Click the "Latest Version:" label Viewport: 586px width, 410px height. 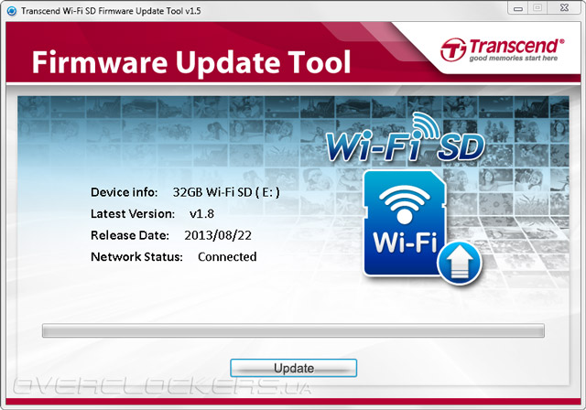point(133,213)
